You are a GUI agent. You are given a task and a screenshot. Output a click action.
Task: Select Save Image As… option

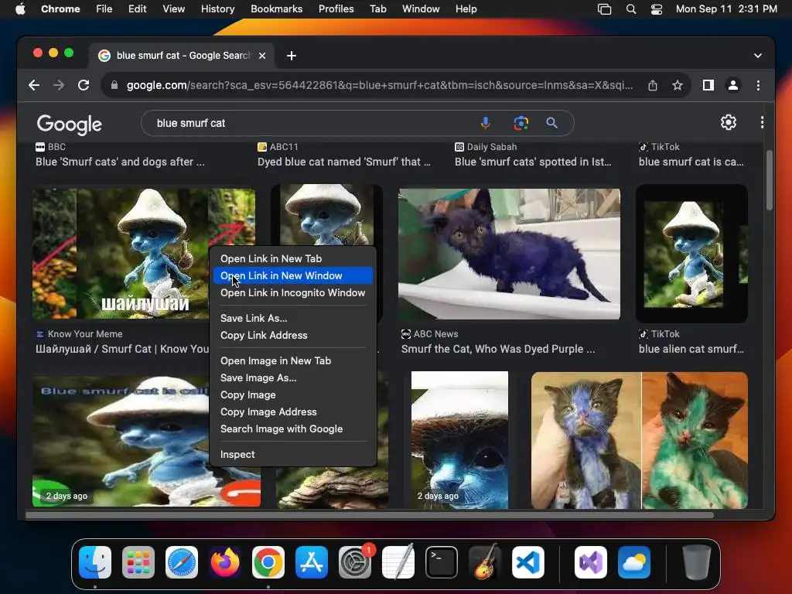(293, 377)
